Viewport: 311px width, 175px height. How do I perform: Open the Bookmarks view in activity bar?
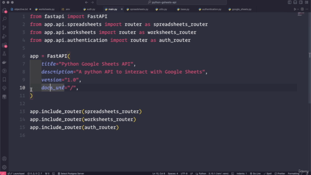click(4, 80)
